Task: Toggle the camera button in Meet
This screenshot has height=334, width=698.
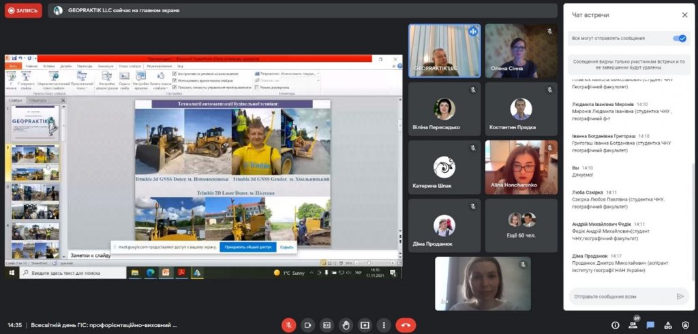Action: [x=307, y=325]
